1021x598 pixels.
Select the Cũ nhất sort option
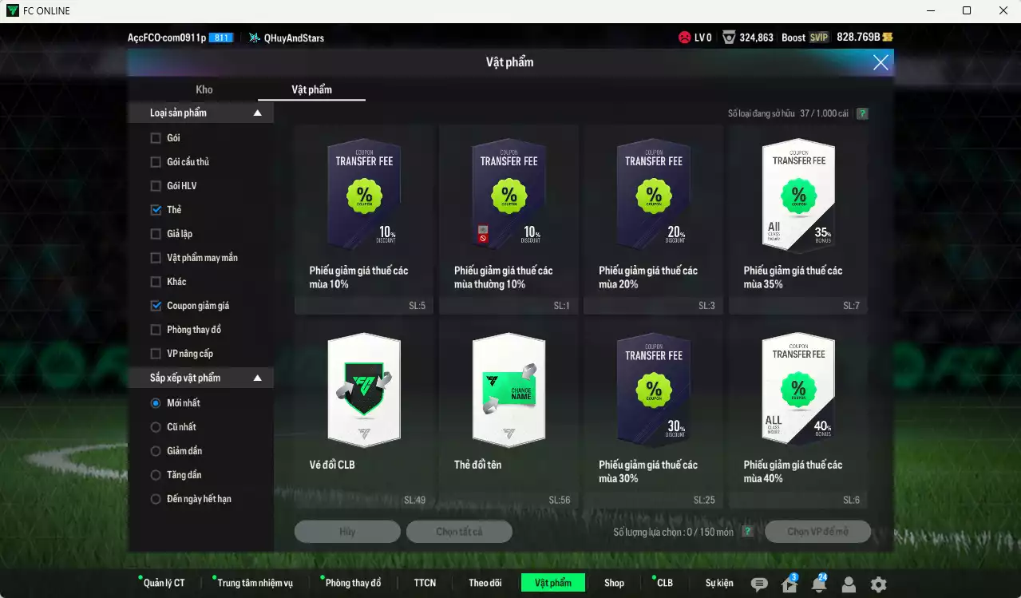(156, 427)
